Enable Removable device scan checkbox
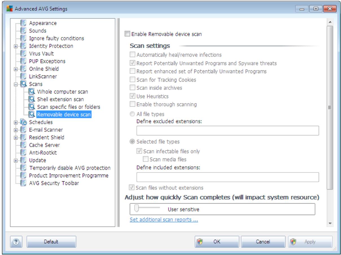The height and width of the screenshot is (255, 341). point(127,34)
